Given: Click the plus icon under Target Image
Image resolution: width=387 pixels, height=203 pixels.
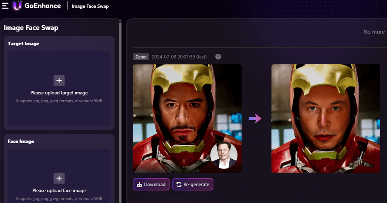Looking at the screenshot, I should [59, 80].
